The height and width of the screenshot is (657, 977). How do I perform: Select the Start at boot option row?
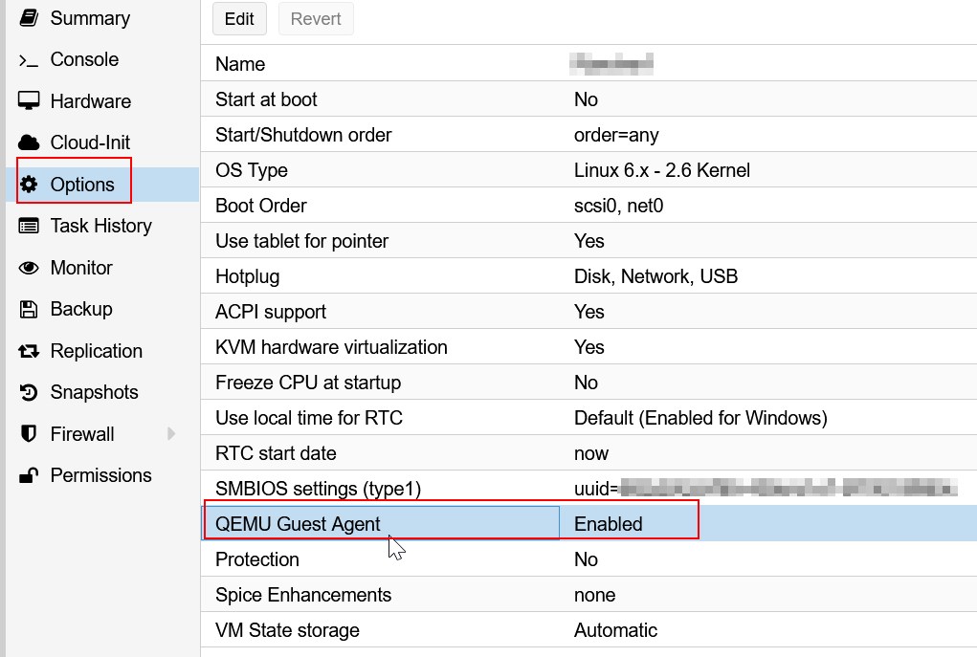383,99
